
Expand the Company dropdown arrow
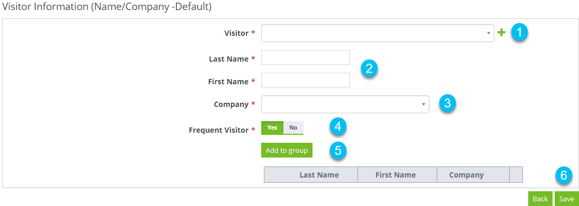pos(424,104)
